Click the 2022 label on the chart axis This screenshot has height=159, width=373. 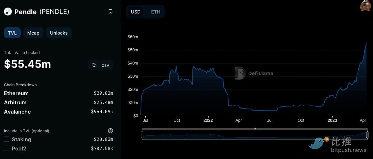pyautogui.click(x=208, y=120)
